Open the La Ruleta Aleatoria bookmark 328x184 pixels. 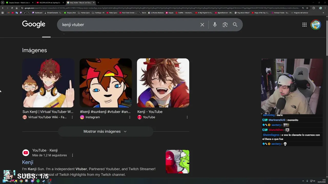click(156, 13)
